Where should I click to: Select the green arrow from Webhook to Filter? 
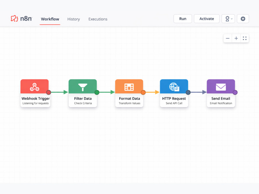pyautogui.click(x=60, y=92)
